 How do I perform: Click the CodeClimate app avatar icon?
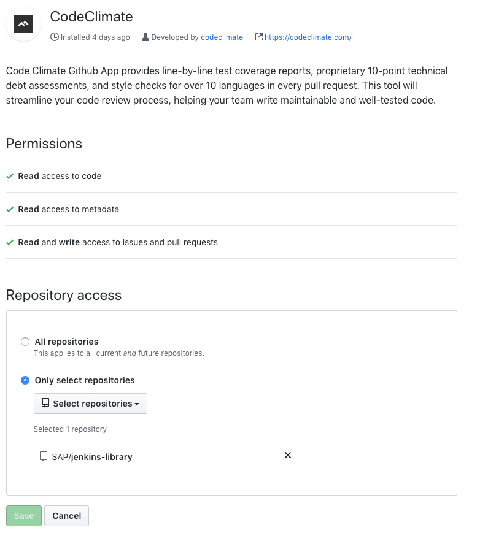pyautogui.click(x=23, y=24)
